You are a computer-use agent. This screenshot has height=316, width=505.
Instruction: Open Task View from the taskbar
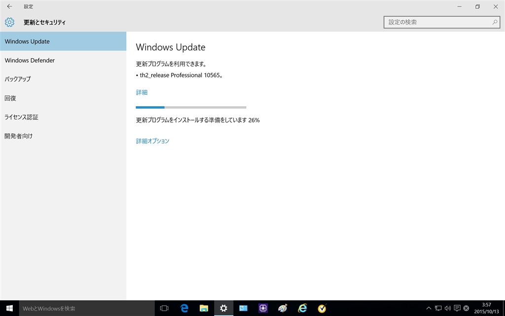coord(164,308)
